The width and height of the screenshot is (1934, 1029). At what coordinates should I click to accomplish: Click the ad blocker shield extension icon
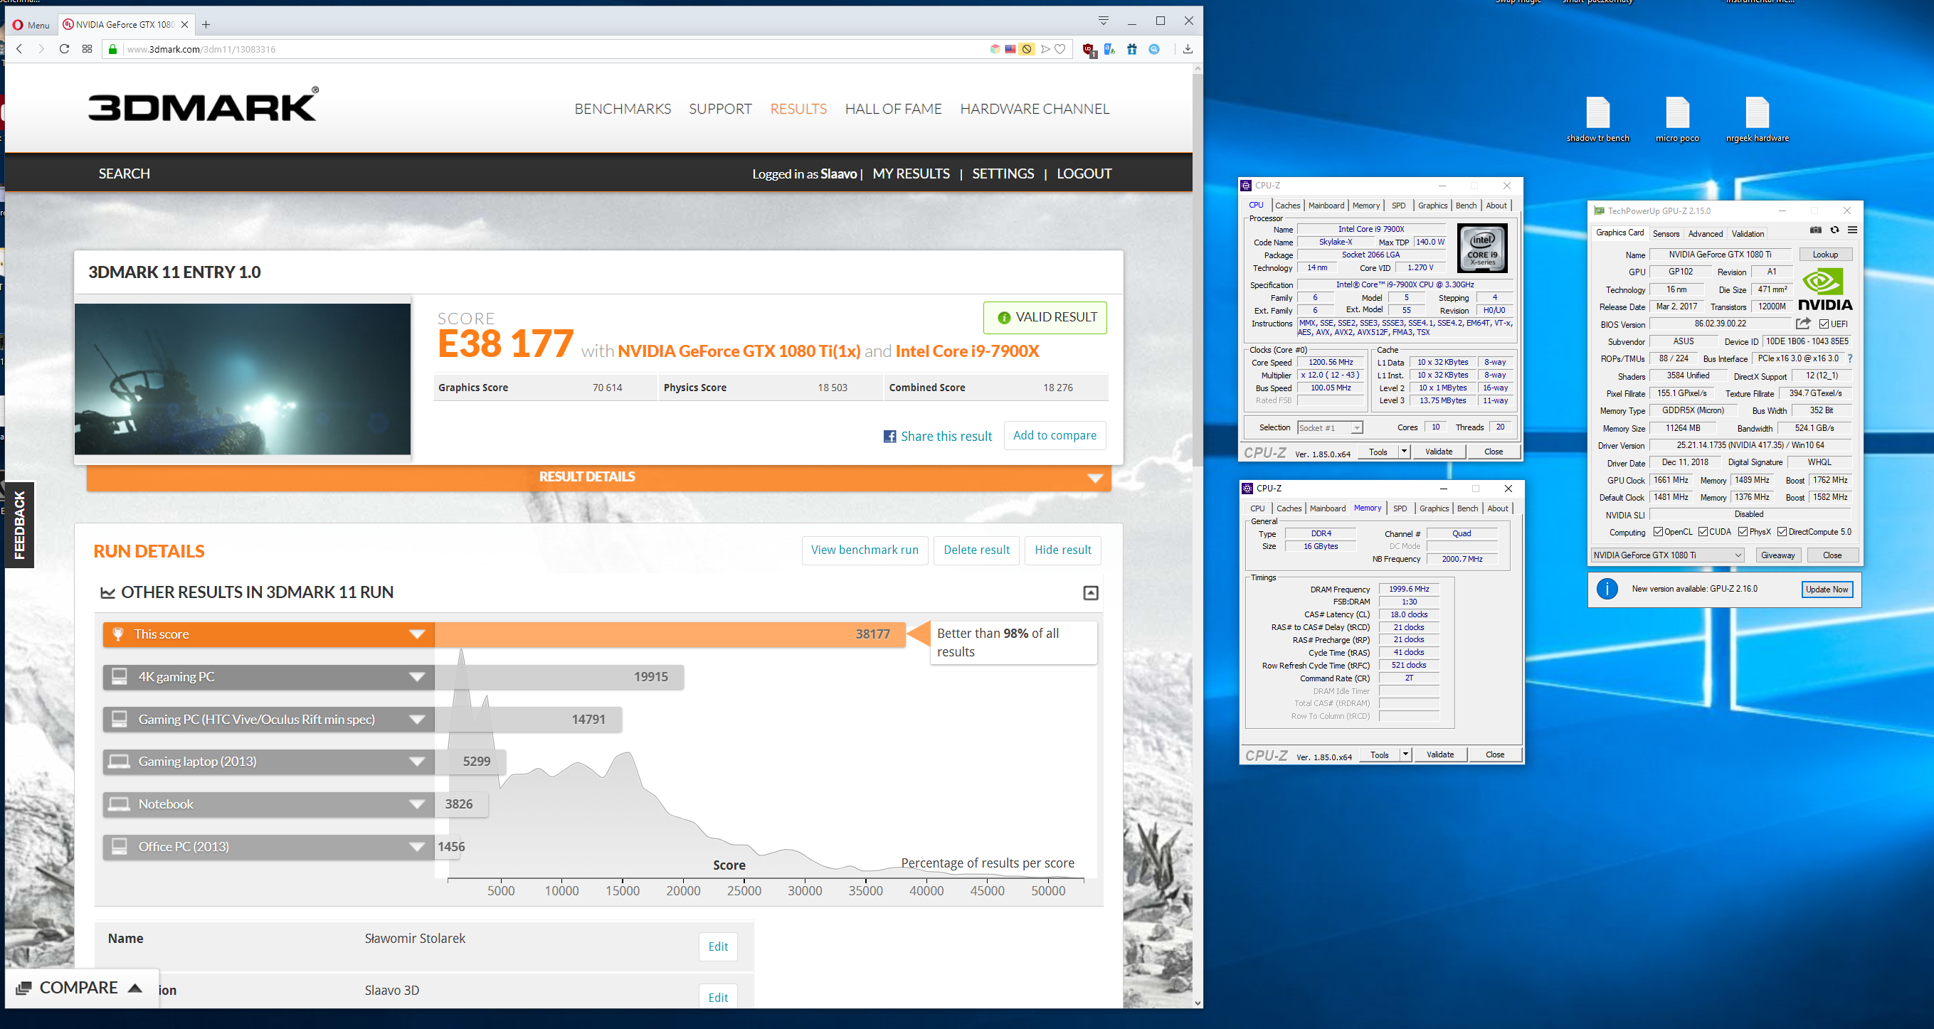click(x=1089, y=50)
